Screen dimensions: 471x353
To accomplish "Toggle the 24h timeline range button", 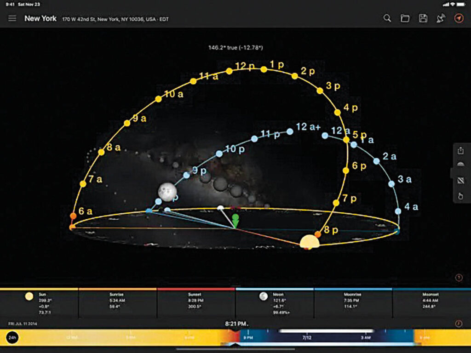I will (12, 338).
